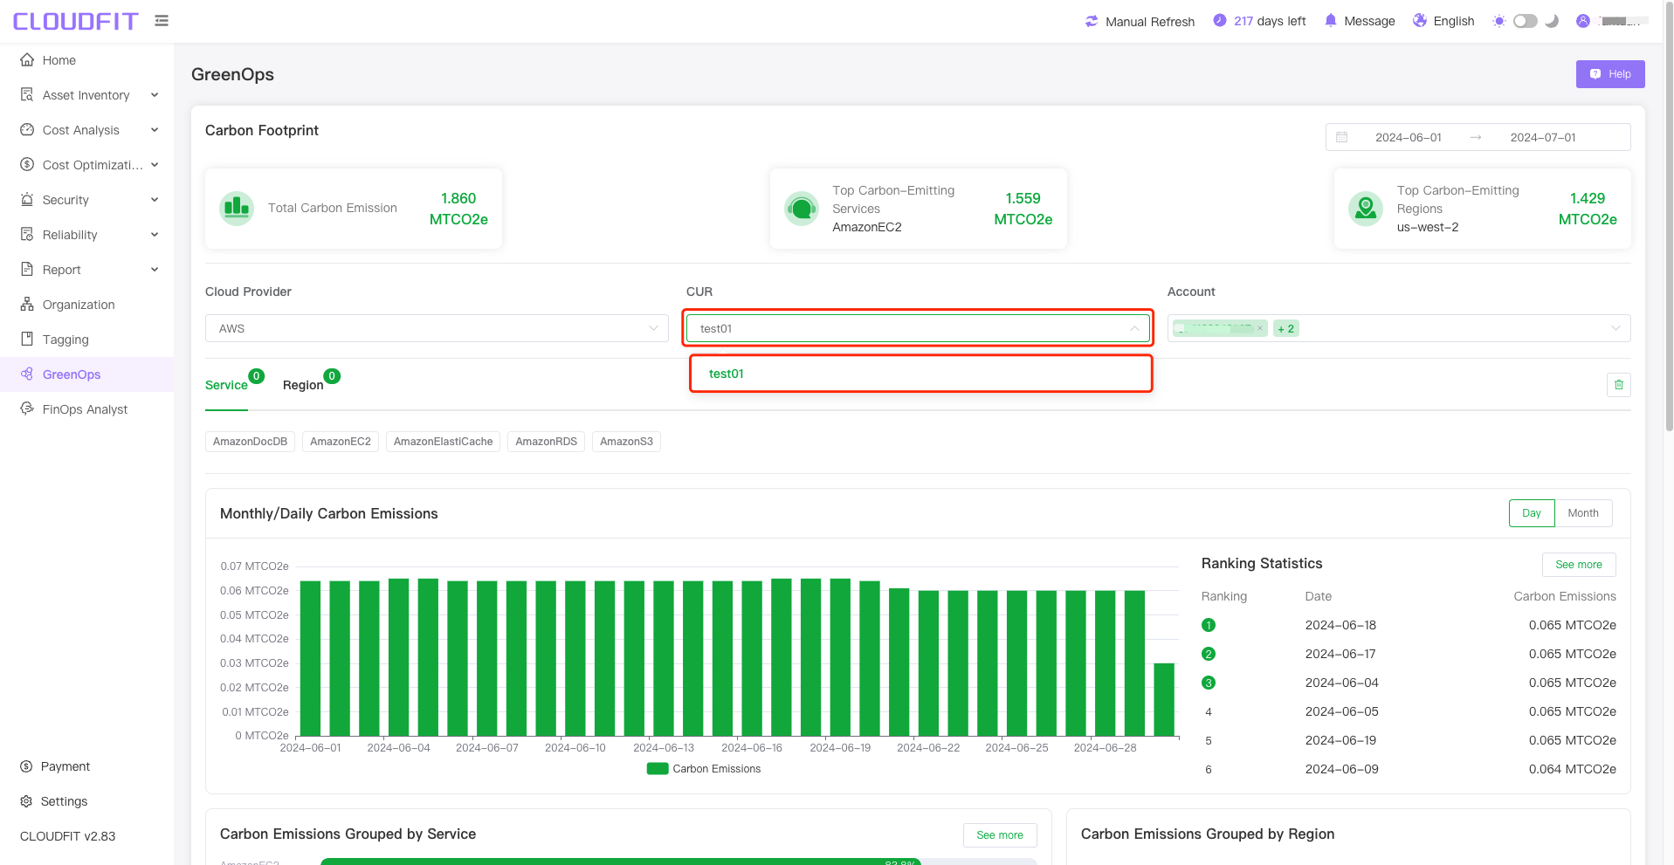Screen dimensions: 1674x865
Task: Click the Manual Refresh icon
Action: [x=1092, y=21]
